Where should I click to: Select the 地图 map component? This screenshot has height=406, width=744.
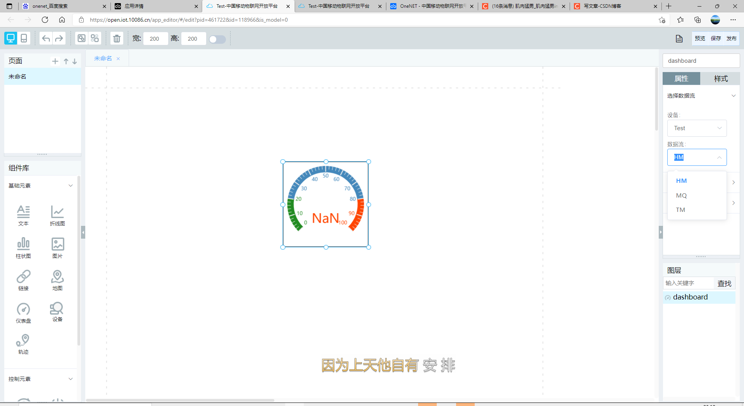(57, 280)
